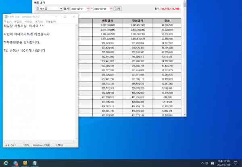Open Notepad's 보기 menu
This screenshot has width=242, height=167.
point(39,21)
